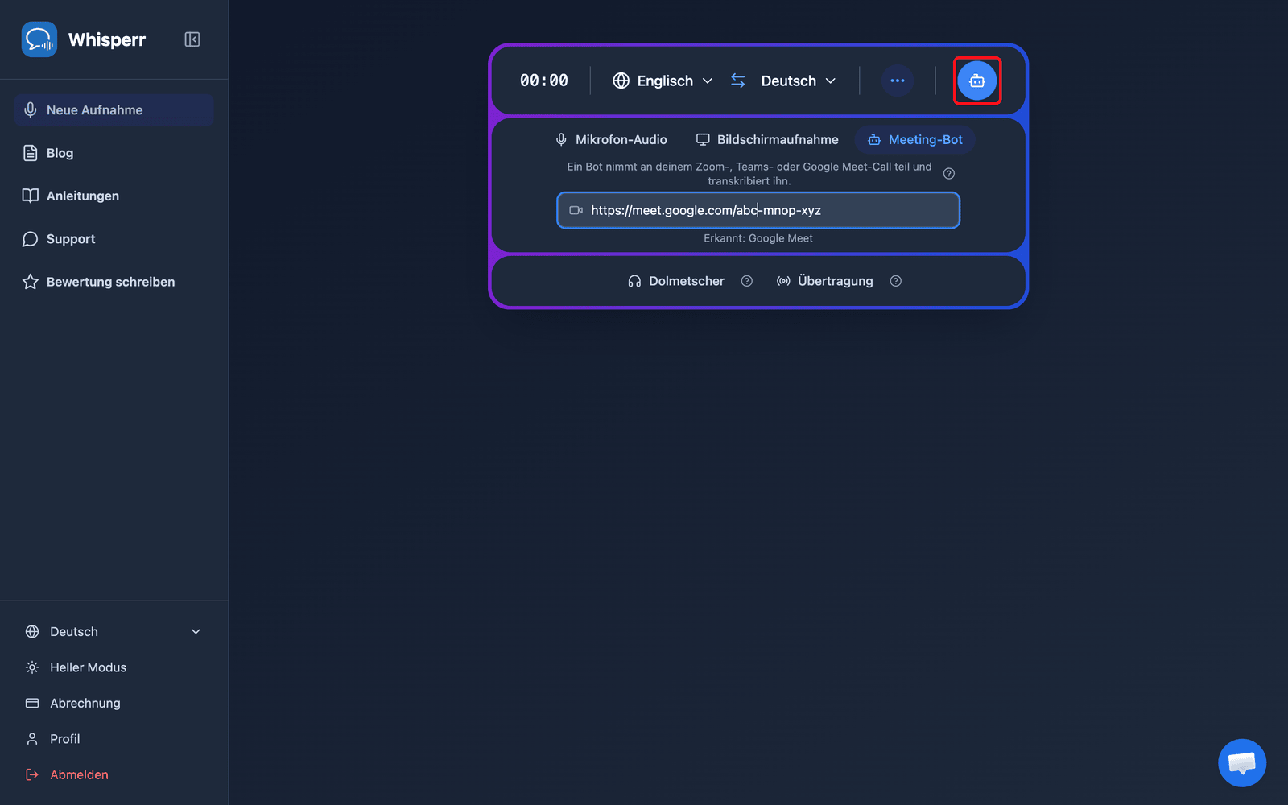Click the globe icon beside Englisch

coord(621,80)
